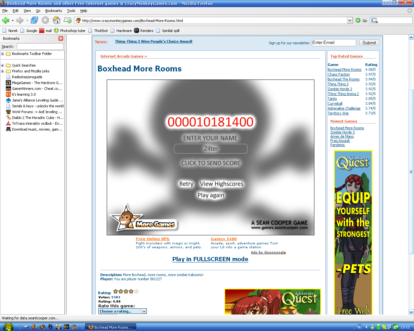Viewport: 414px width, 331px height.
Task: Open the Play in FULLSCREEN mode link
Action: click(x=210, y=259)
